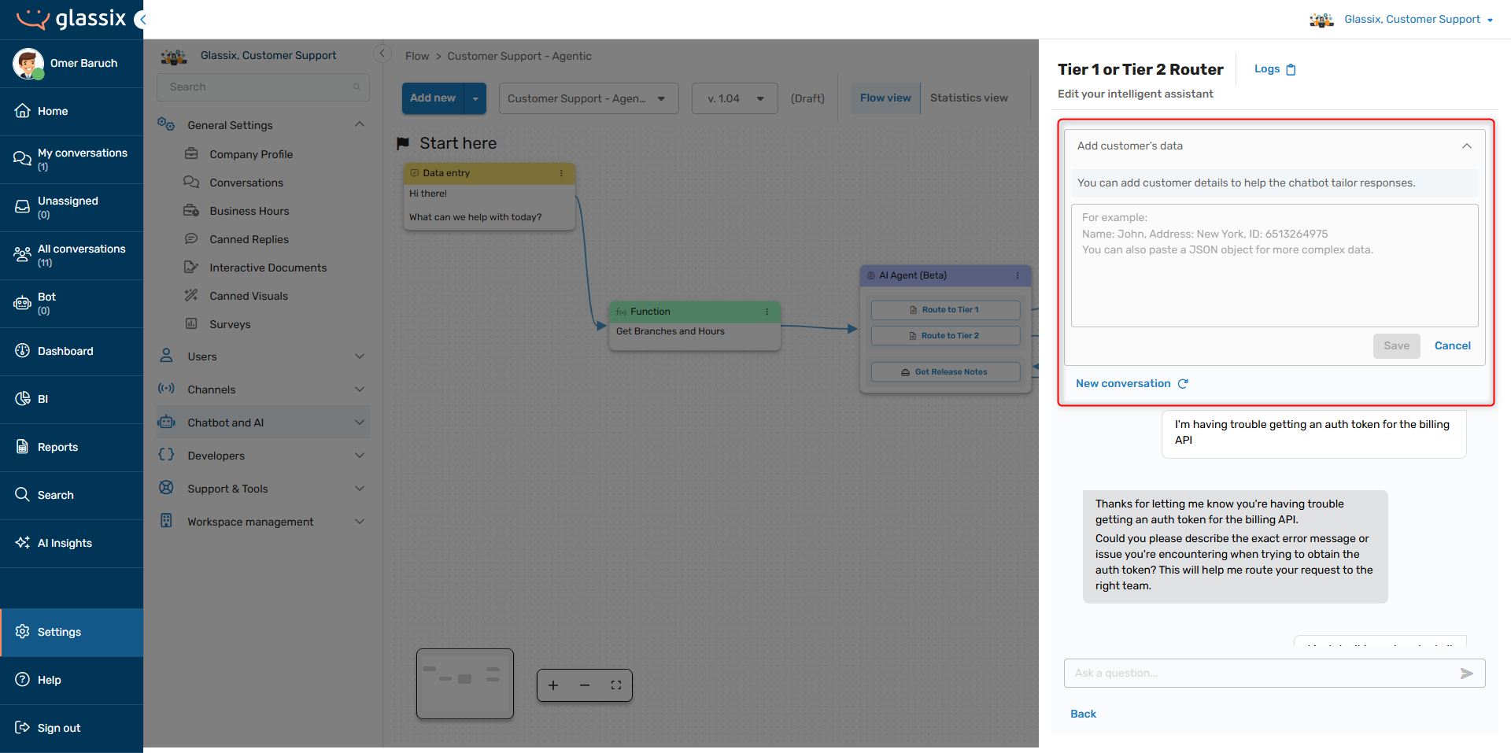Click the Back link
Screen dimensions: 1511x753
[1083, 714]
